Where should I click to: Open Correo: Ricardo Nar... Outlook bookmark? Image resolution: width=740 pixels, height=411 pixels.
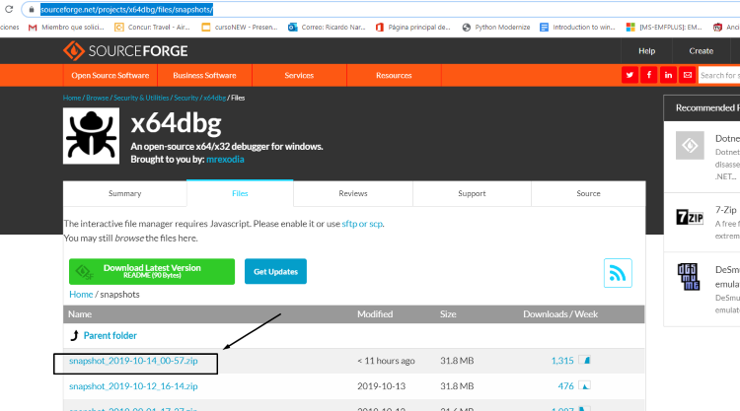327,28
